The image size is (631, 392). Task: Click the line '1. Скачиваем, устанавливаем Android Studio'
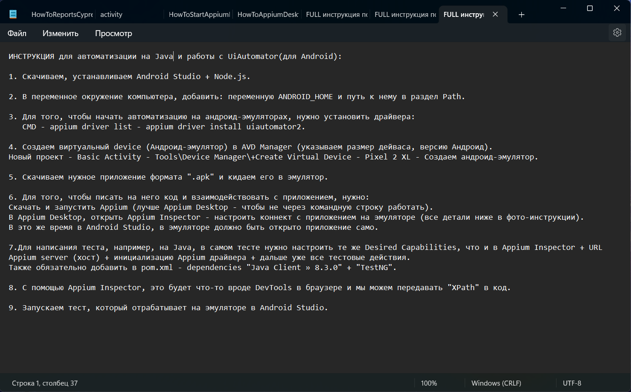click(x=130, y=77)
